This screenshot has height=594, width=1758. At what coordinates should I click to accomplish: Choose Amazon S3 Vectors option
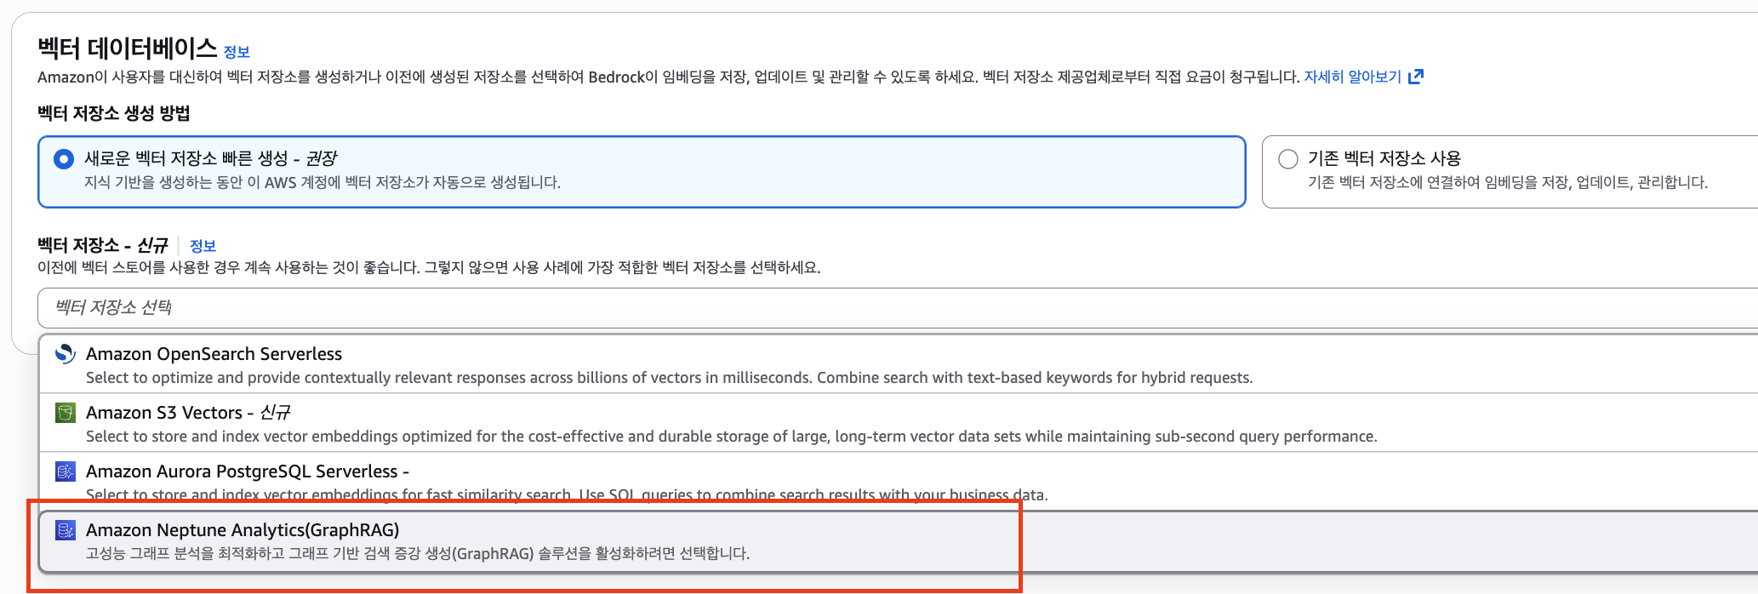(x=899, y=423)
